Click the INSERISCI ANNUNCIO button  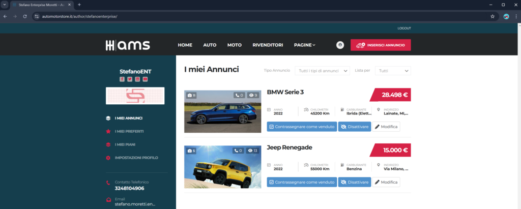coord(381,45)
